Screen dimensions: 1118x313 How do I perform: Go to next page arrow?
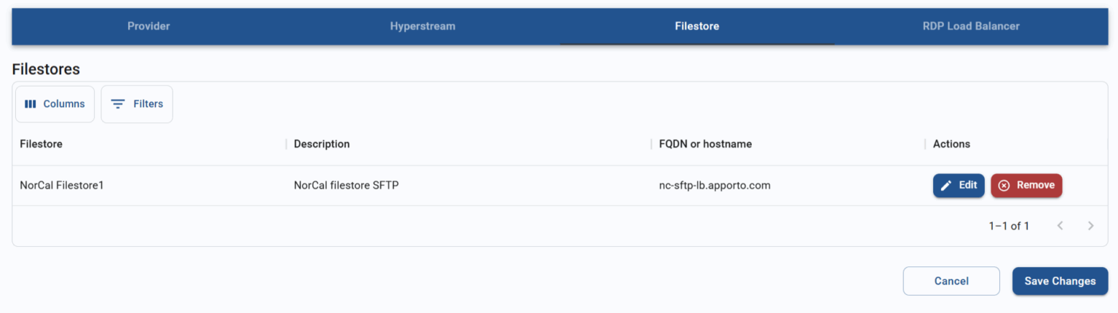(x=1090, y=226)
